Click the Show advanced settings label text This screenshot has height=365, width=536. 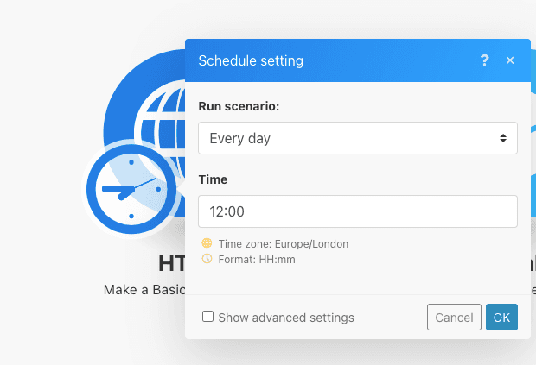point(286,318)
